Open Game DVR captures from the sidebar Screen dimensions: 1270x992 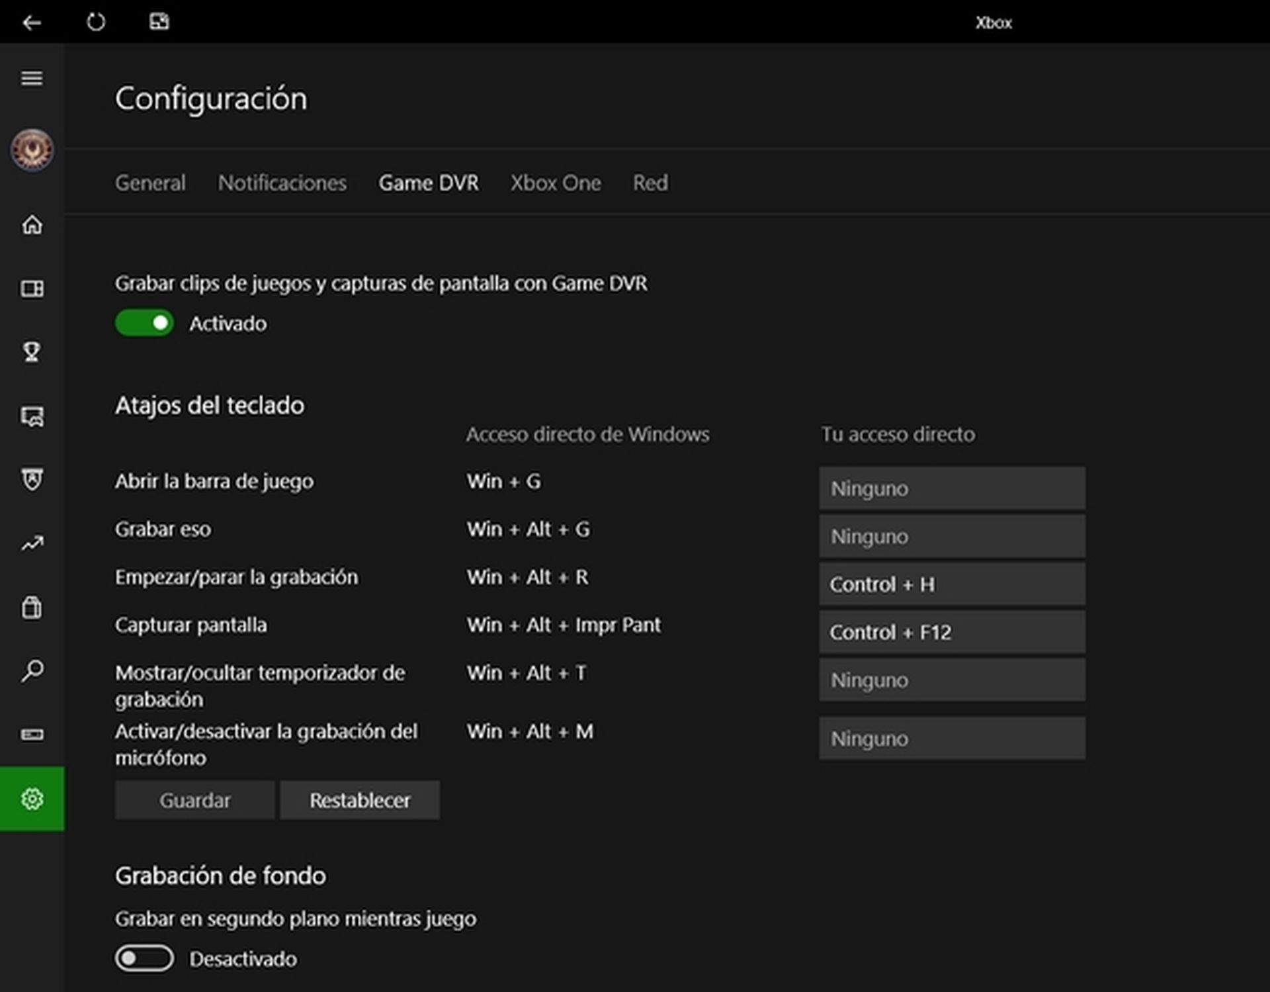[31, 417]
